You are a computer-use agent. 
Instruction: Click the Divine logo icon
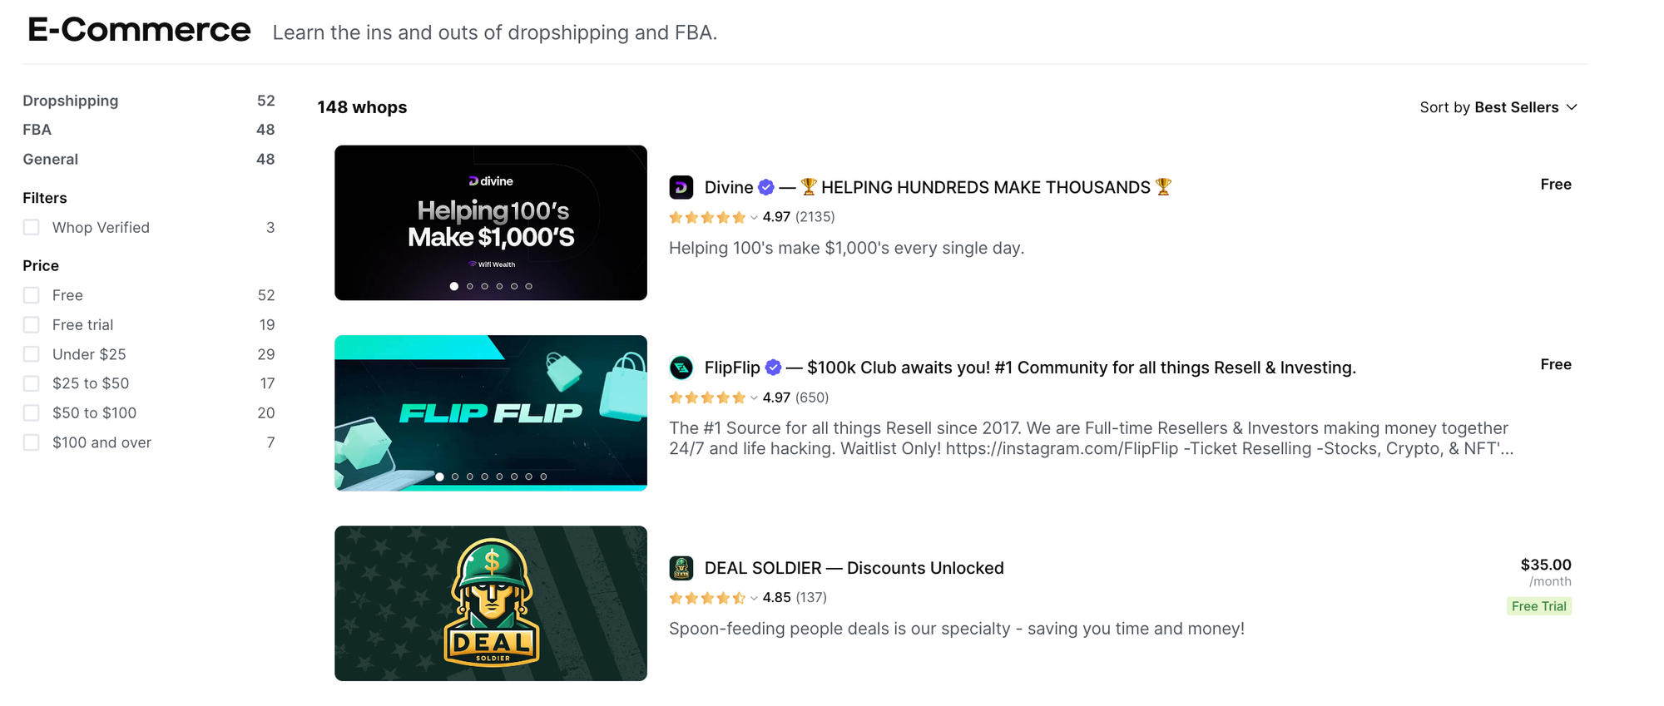681,187
